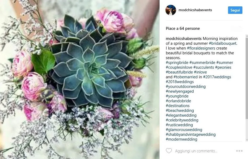The image size is (248, 159).
Task: Open the three-dot more options menu
Action: point(239,151)
